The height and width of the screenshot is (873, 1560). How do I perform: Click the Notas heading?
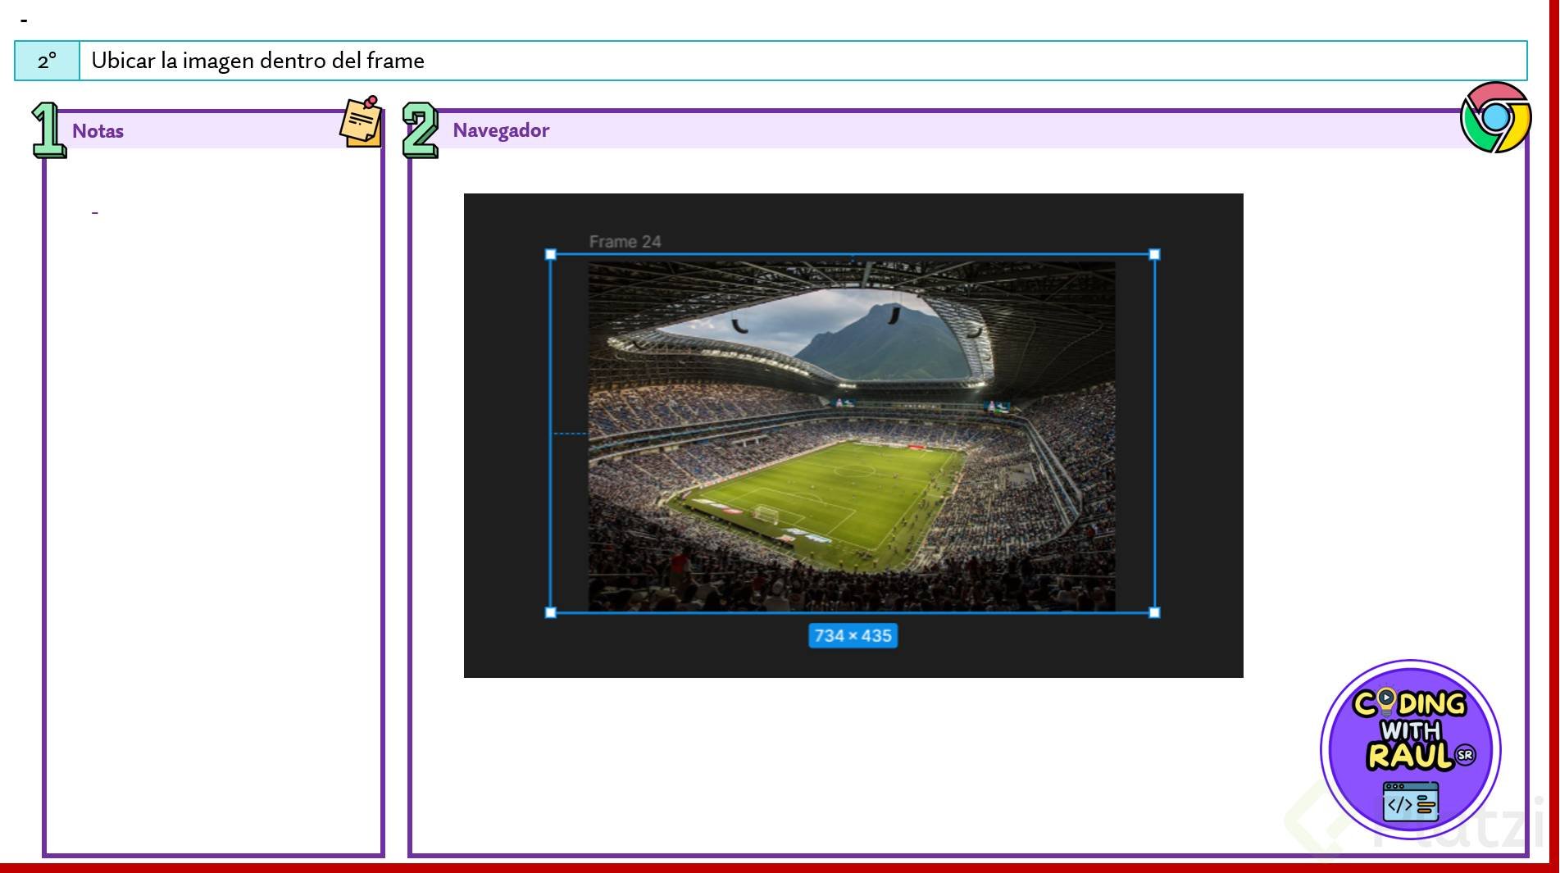pos(98,131)
